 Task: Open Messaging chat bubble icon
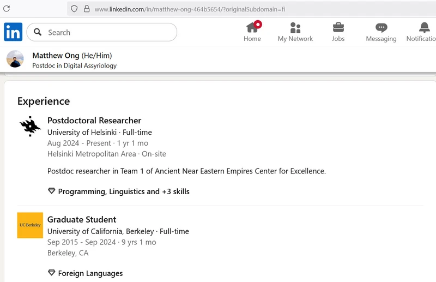381,28
